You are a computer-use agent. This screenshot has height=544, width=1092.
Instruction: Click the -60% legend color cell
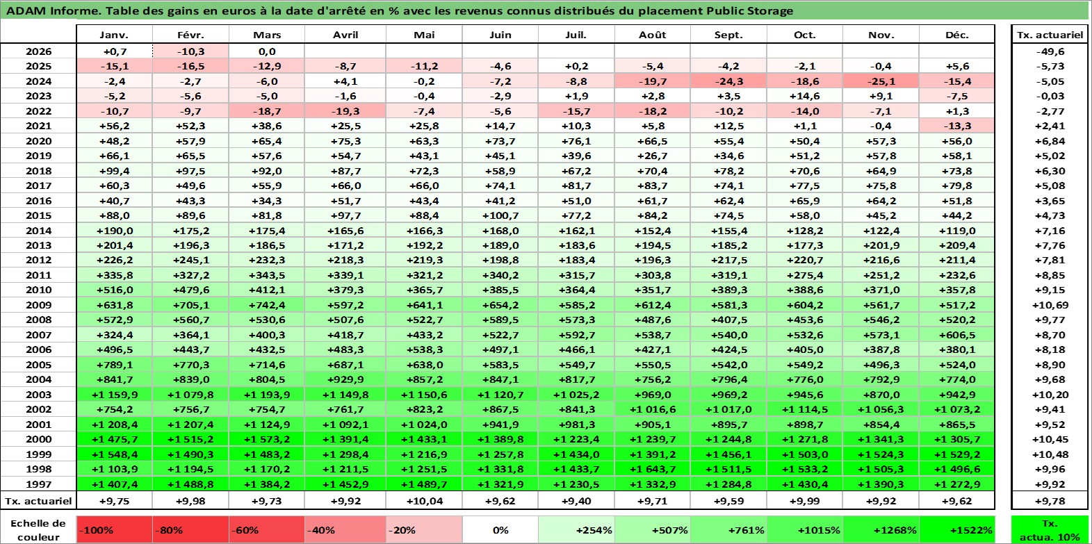pyautogui.click(x=267, y=529)
